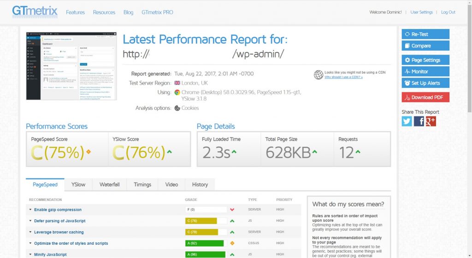Click green arrow for Minify JavaScript
This screenshot has width=472, height=258.
232,254
